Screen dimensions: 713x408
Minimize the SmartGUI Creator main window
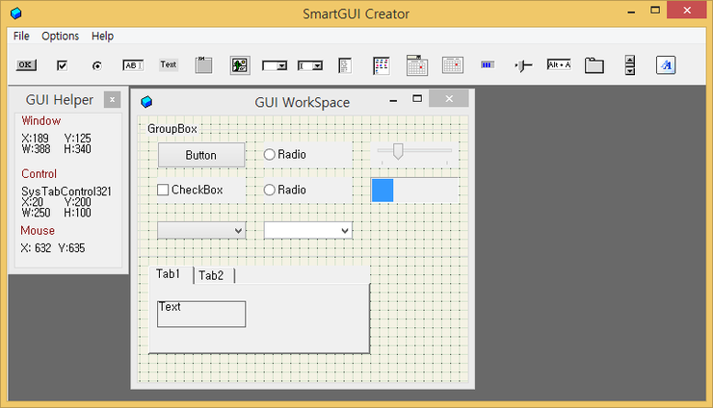click(x=631, y=12)
